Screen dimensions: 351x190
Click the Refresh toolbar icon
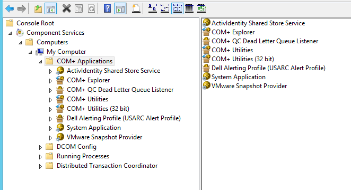tap(91, 8)
